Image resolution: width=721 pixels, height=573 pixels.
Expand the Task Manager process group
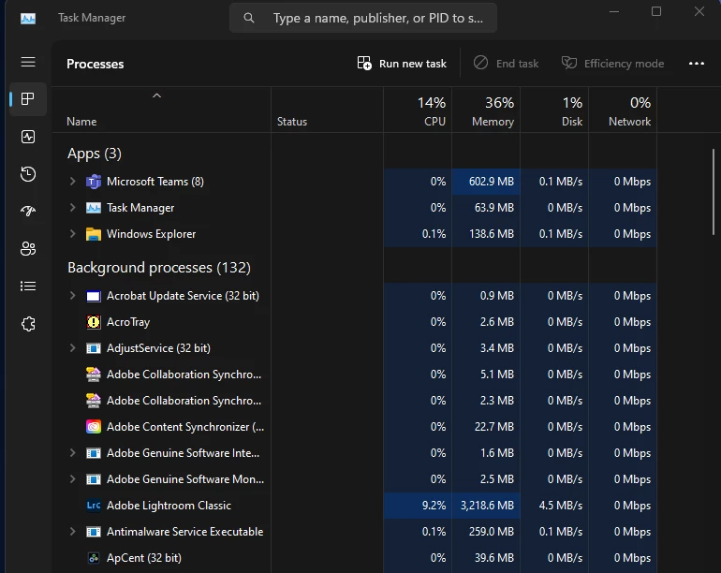pos(72,208)
